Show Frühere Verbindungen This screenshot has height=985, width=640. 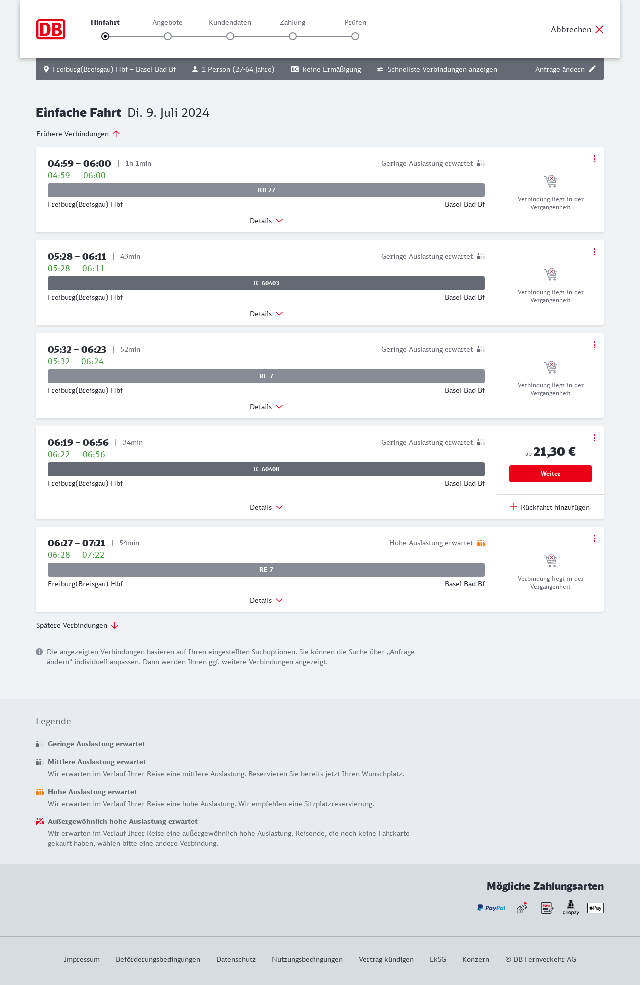click(78, 134)
